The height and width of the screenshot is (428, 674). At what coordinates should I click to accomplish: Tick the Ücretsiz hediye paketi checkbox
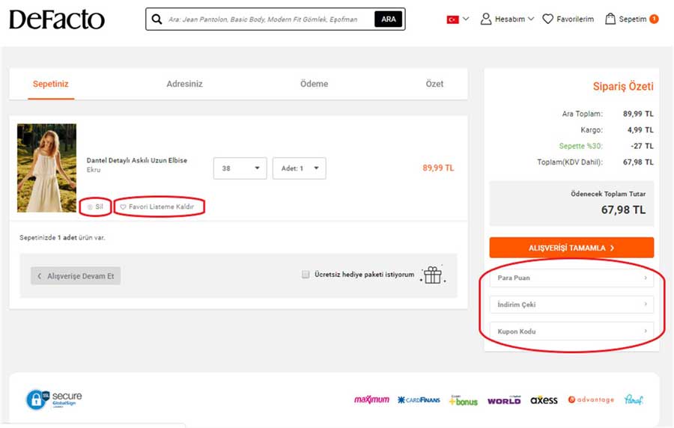306,275
